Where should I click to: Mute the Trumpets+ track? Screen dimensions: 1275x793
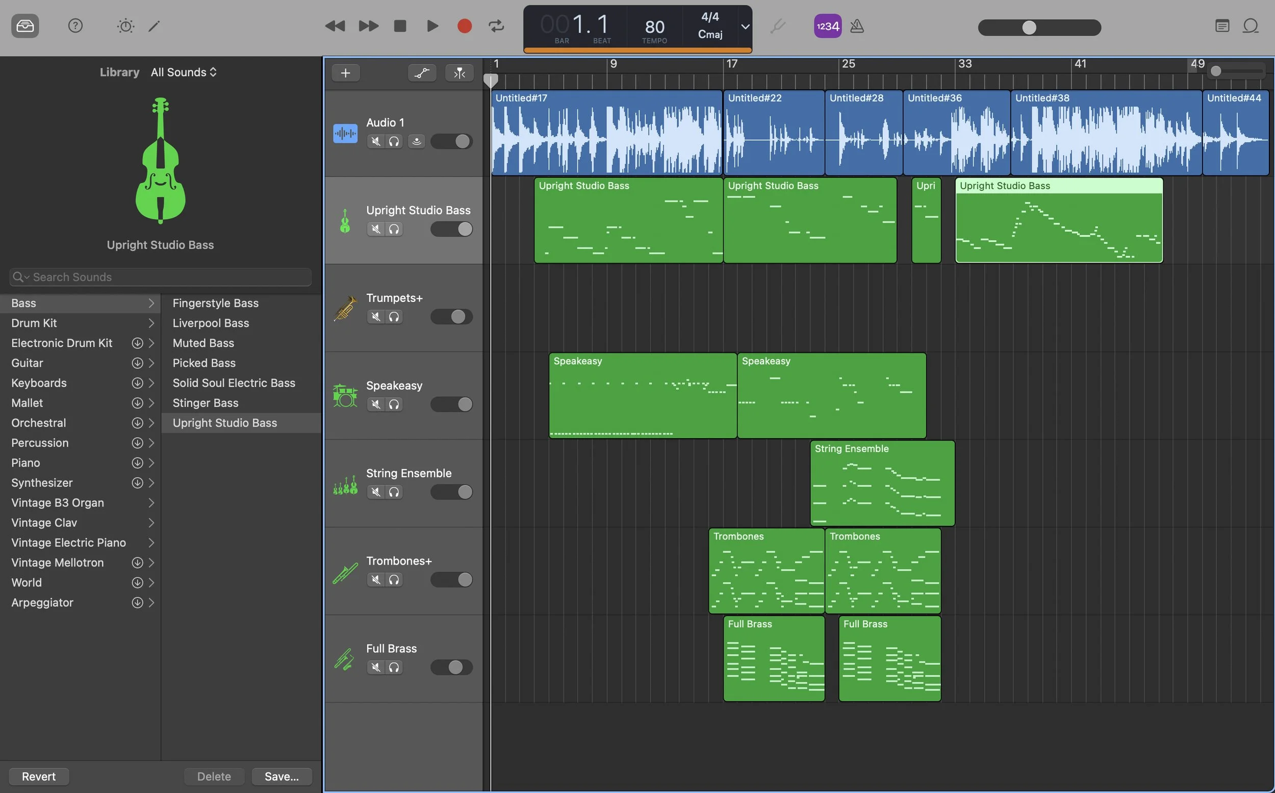(375, 317)
